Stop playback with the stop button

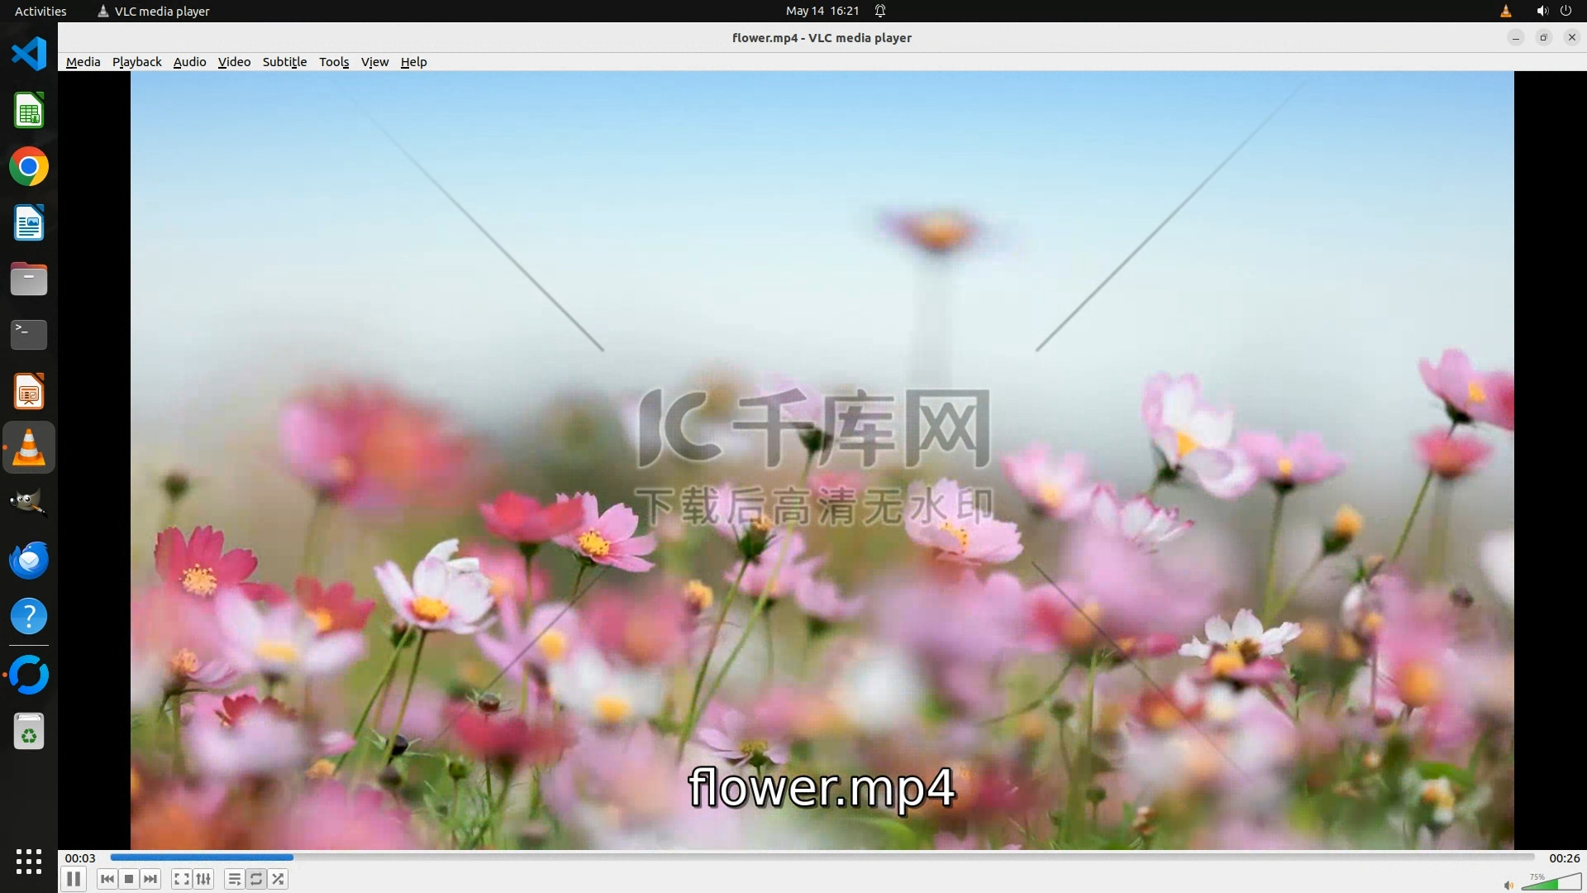pos(129,879)
